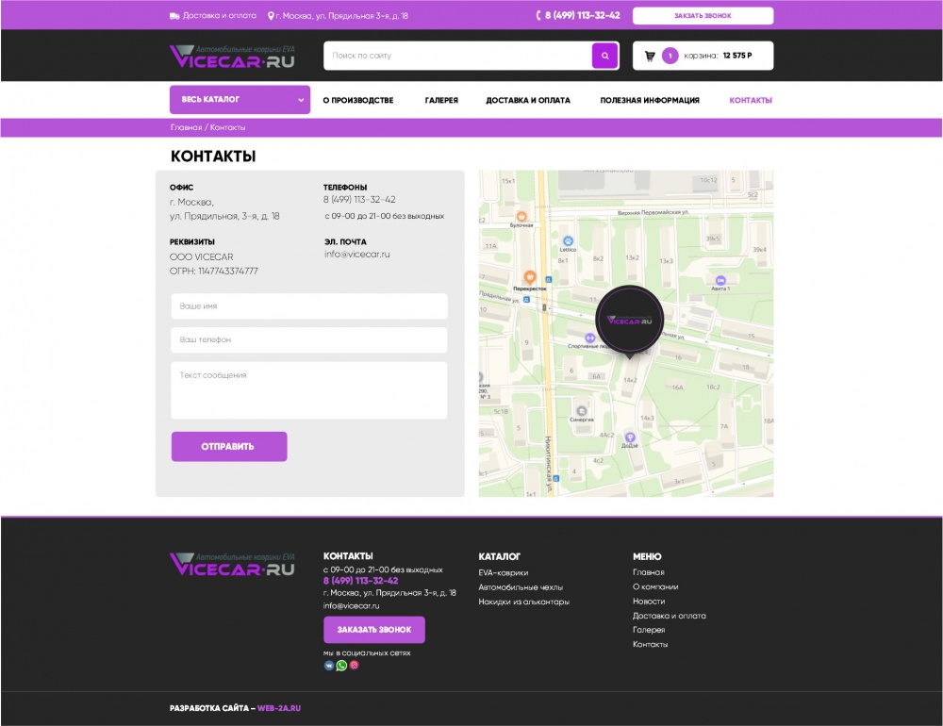Click the Перекресток store icon on map
Viewport: 943px width, 726px height.
(x=530, y=277)
